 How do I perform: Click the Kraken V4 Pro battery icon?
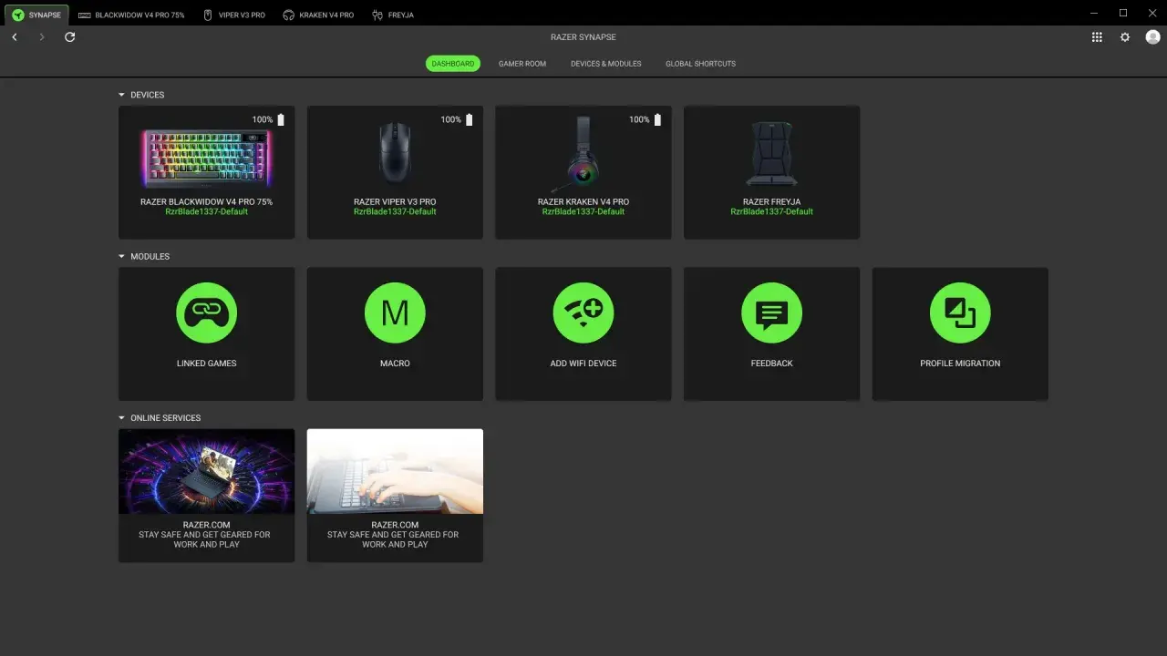657,119
